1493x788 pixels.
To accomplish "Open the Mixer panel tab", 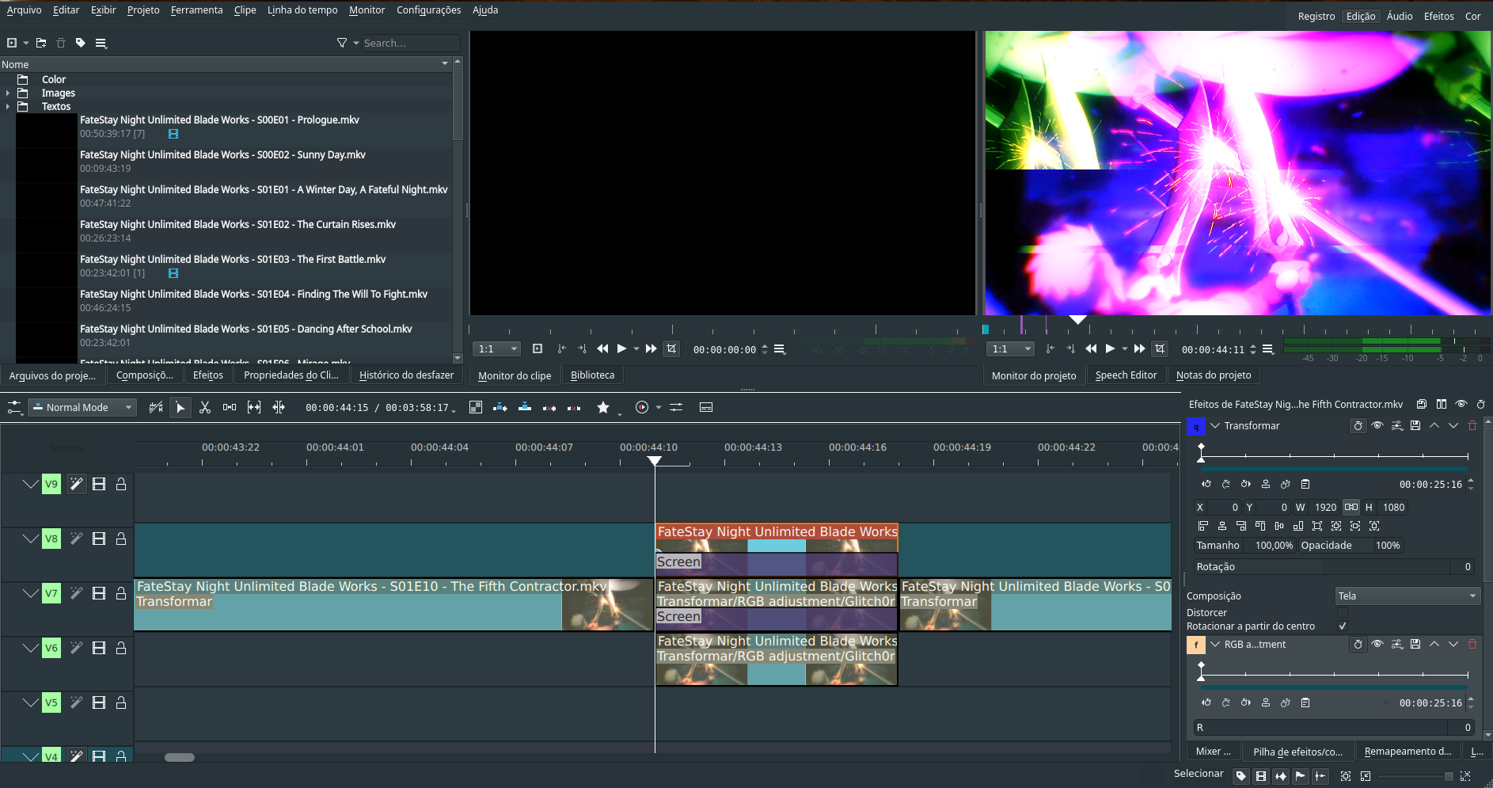I will point(1213,752).
